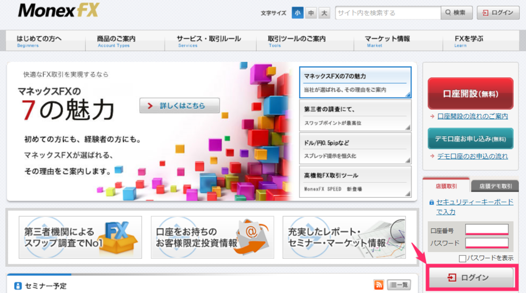The image size is (526, 293).
Task: Open the 取引ツールのご案内 Tools menu
Action: click(x=305, y=41)
